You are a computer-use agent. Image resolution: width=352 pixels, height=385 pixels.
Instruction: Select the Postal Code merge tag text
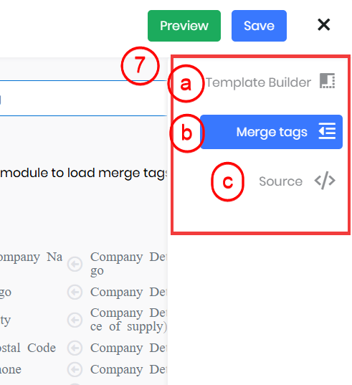[x=28, y=348]
